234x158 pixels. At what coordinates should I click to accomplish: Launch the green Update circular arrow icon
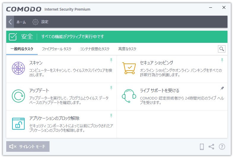click(18, 96)
